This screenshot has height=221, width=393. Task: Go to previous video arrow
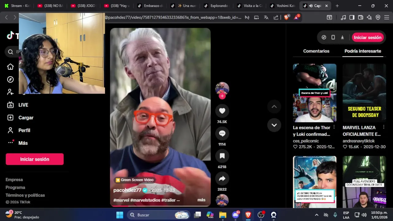[x=274, y=107]
